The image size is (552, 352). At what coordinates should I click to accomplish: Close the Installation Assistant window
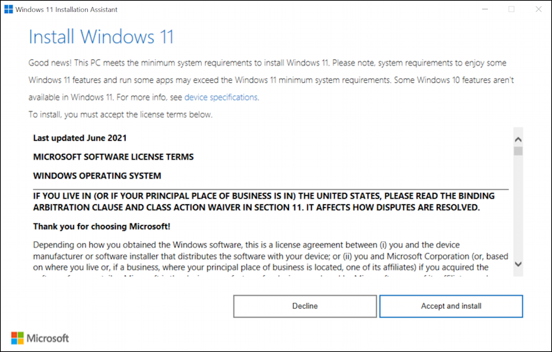tap(538, 9)
